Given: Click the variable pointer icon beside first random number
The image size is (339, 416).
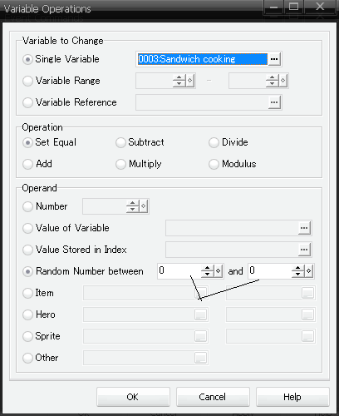Looking at the screenshot, I should coord(219,271).
